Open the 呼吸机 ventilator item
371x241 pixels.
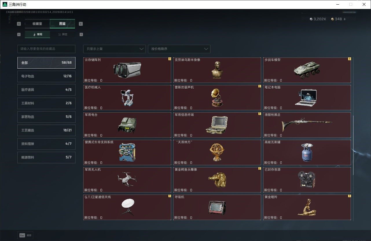[217, 207]
